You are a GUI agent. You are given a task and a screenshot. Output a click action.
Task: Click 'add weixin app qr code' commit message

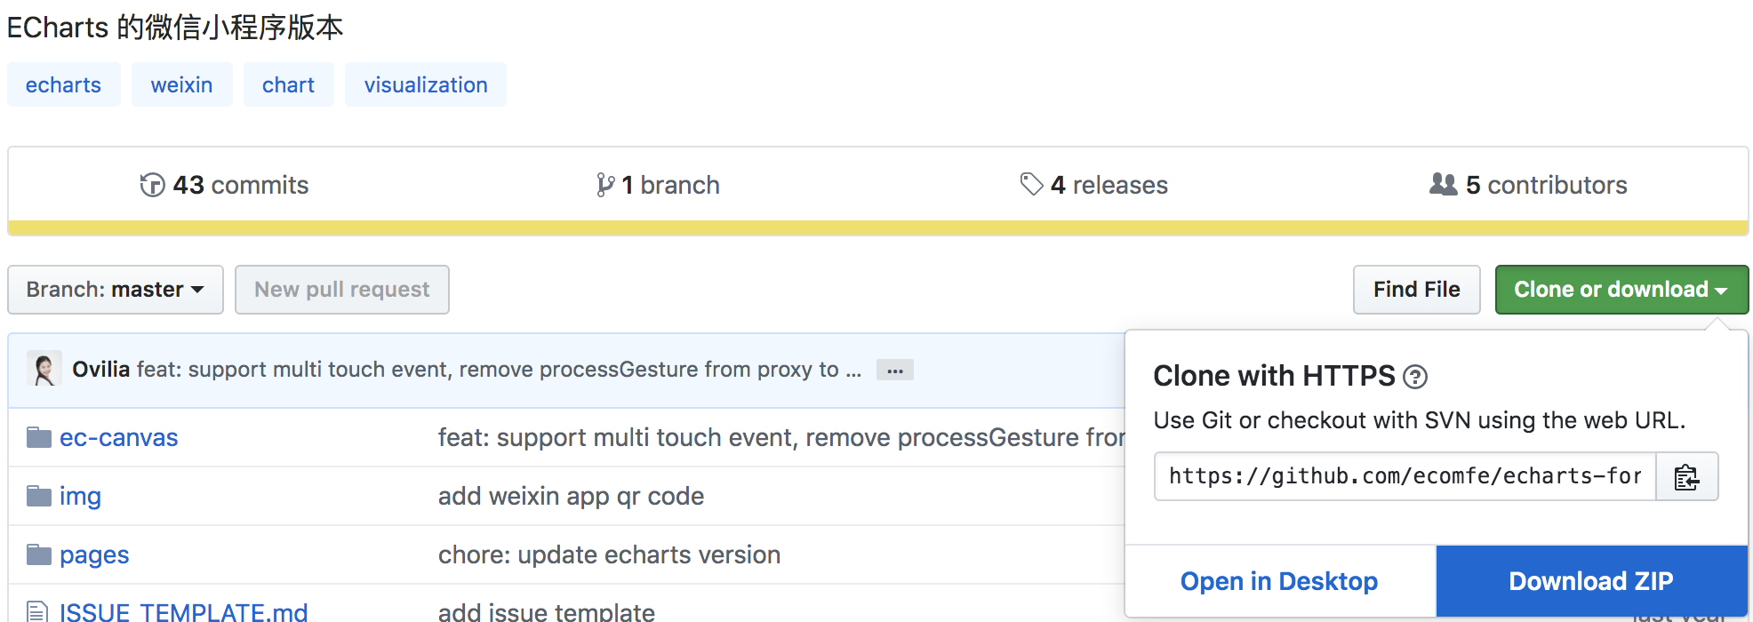571,496
